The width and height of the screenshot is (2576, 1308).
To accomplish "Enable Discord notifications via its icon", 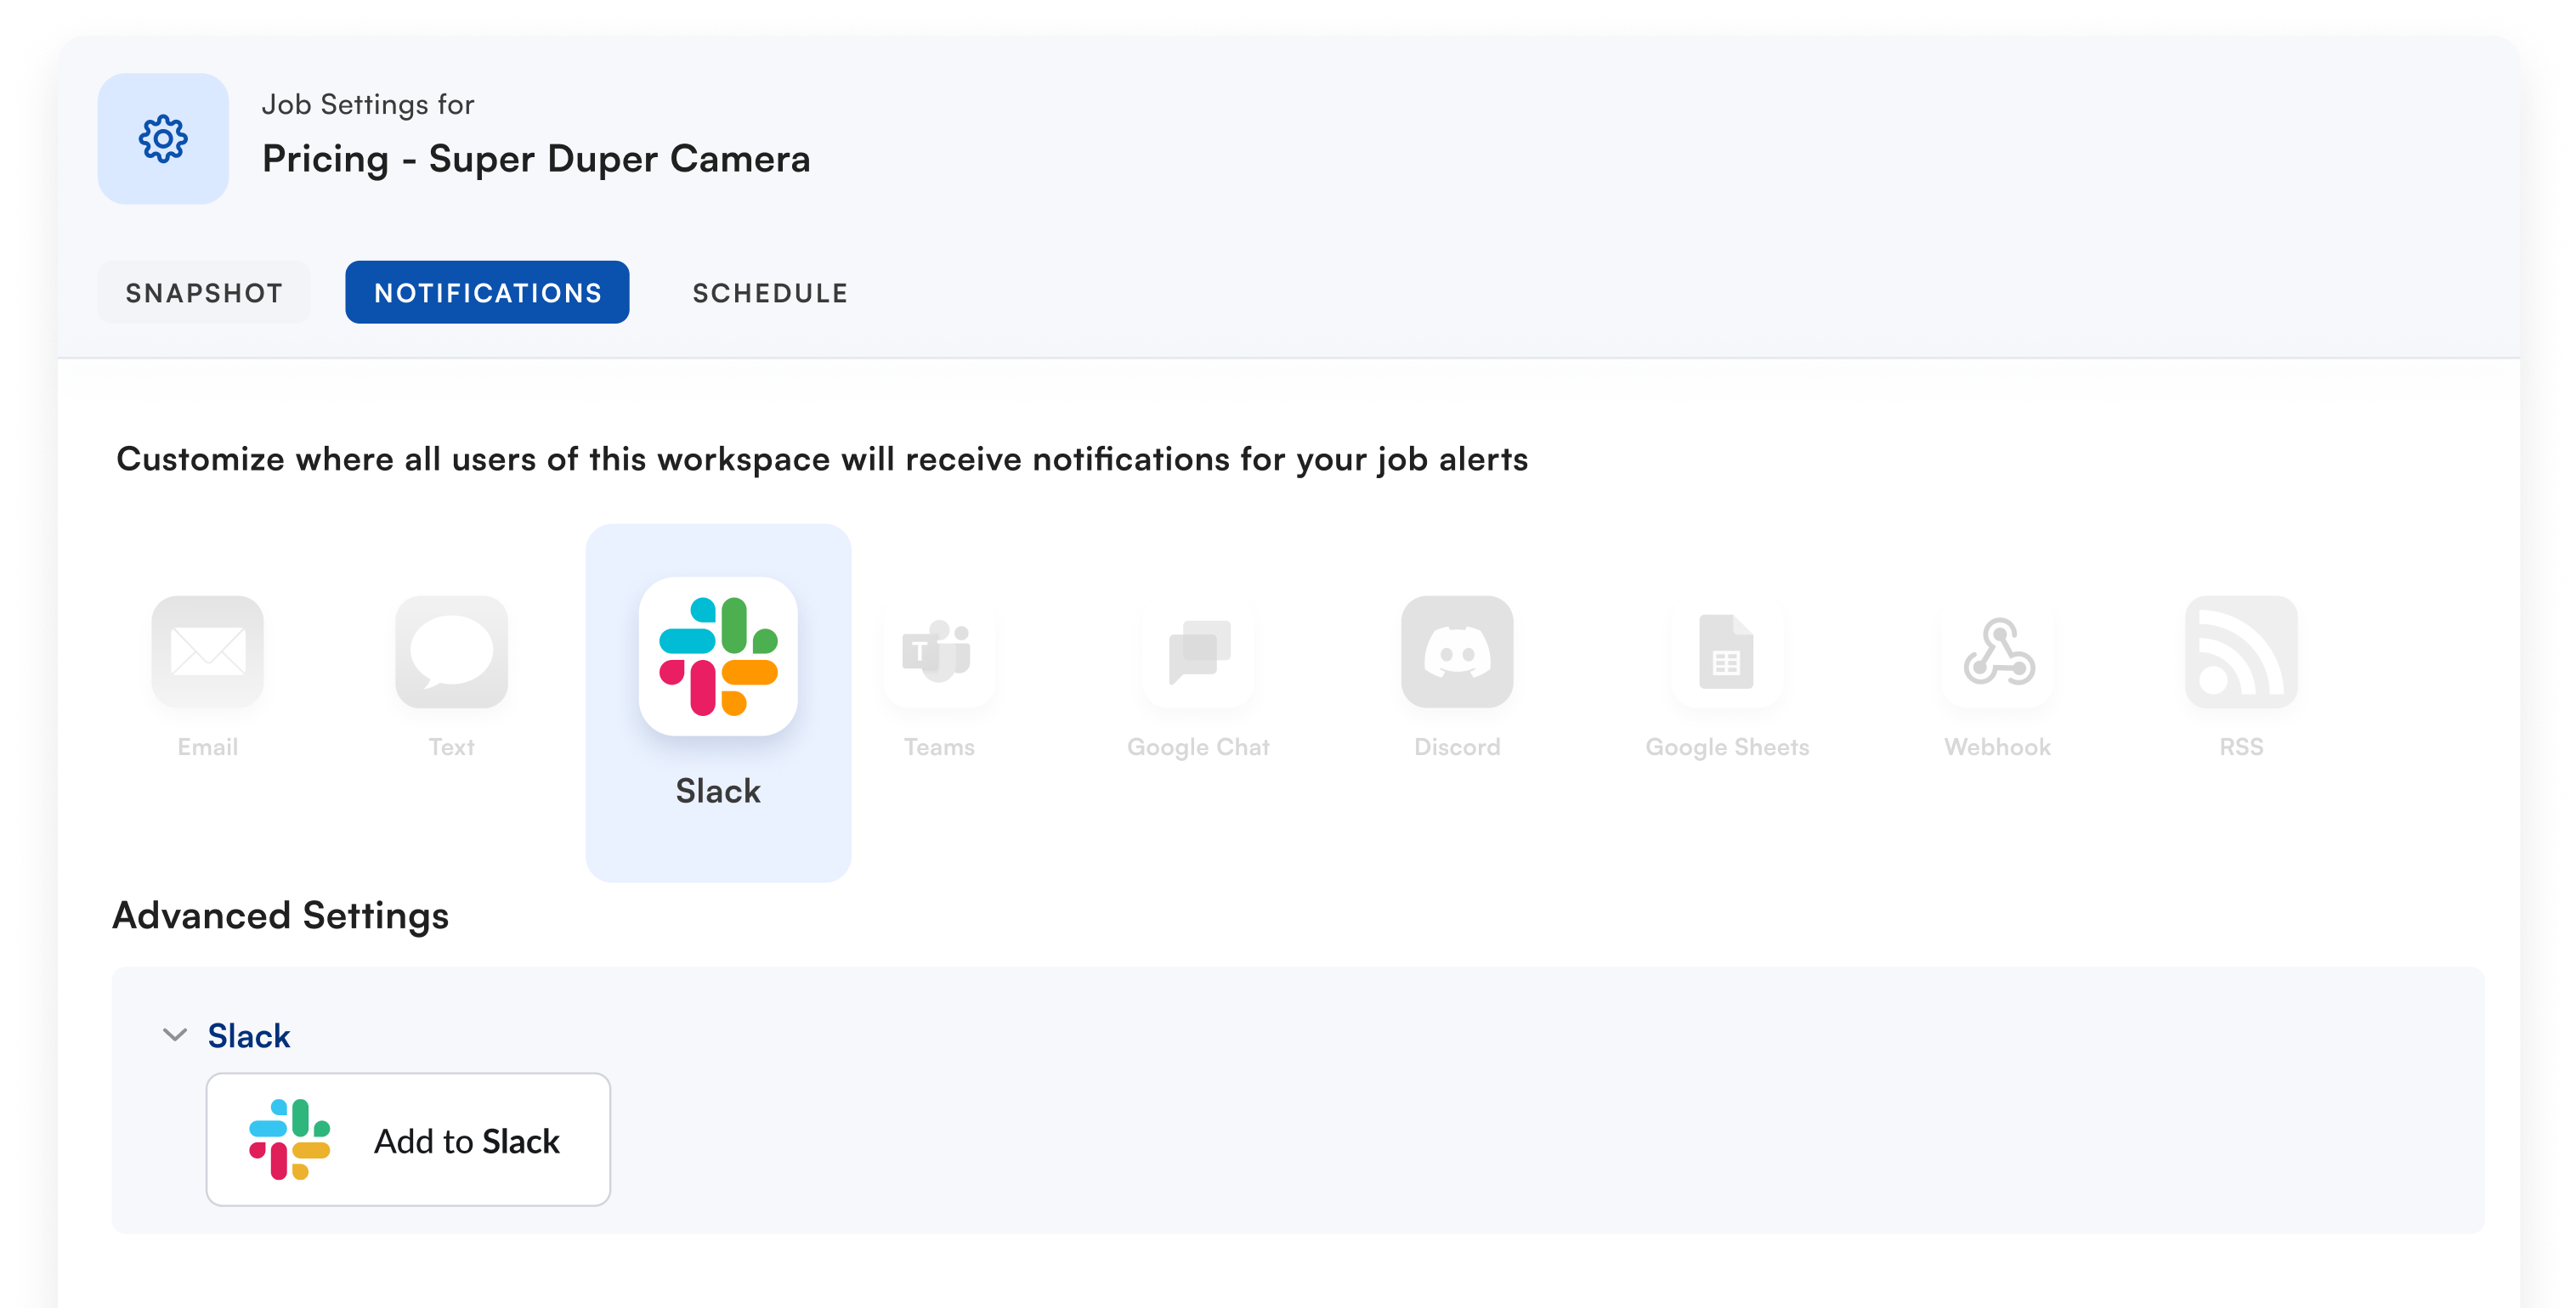I will coord(1457,652).
